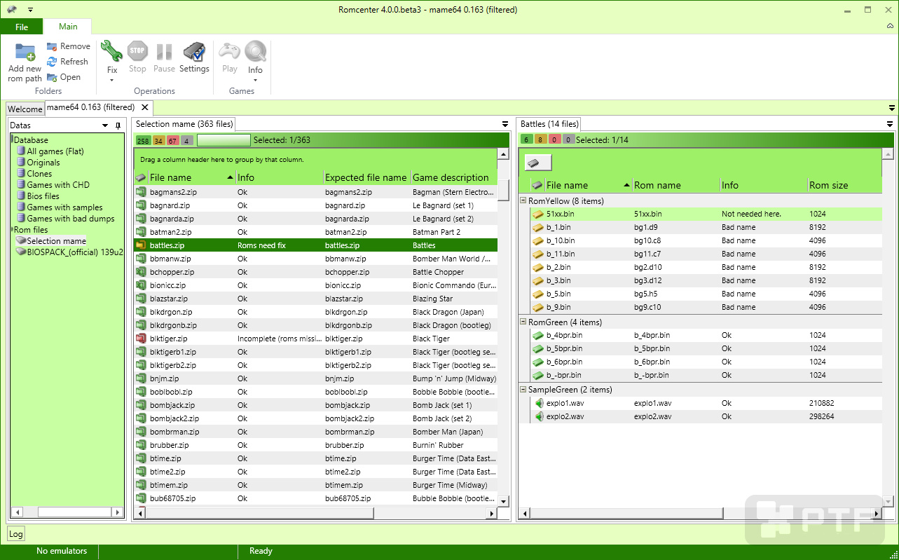Image resolution: width=899 pixels, height=560 pixels.
Task: Sort by Game description column header
Action: coord(453,177)
